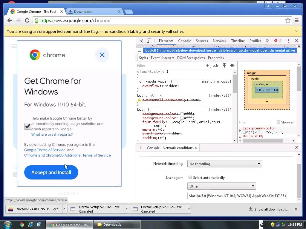Click the browser Back arrow
Image resolution: width=306 pixels, height=229 pixels.
click(10, 21)
